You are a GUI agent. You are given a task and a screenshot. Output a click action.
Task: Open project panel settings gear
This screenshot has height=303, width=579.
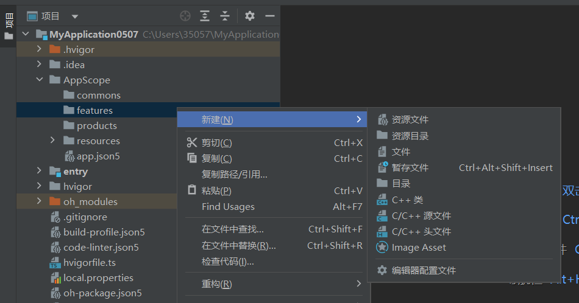[x=250, y=16]
